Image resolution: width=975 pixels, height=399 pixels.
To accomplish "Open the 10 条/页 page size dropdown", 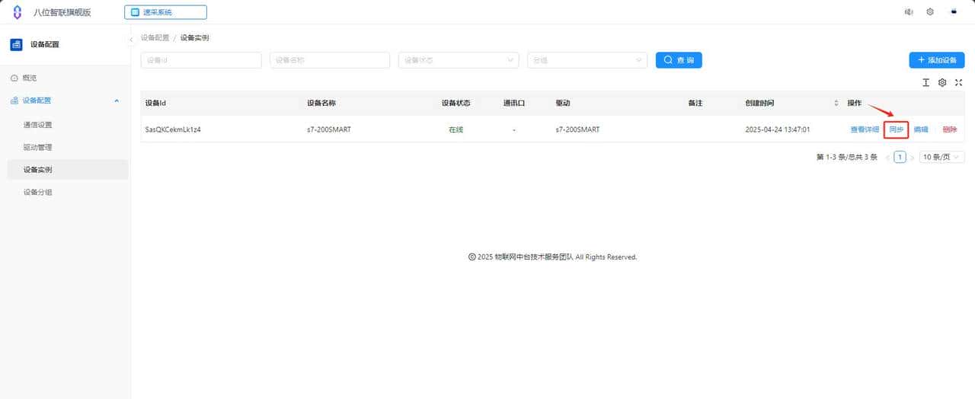I will click(941, 157).
